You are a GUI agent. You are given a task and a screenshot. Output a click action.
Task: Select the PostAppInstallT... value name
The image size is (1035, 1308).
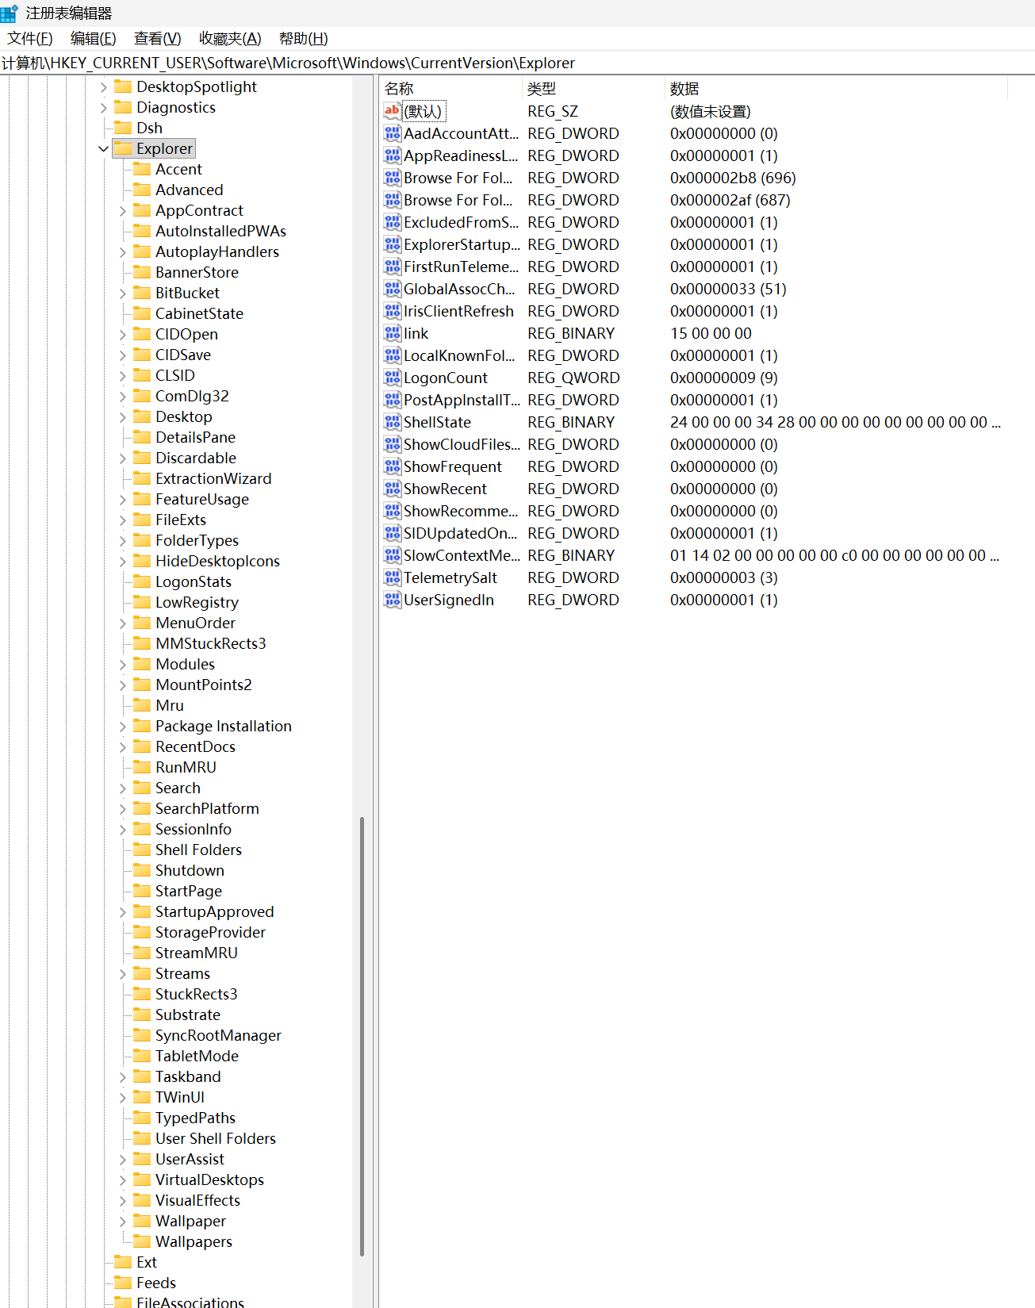tap(462, 400)
